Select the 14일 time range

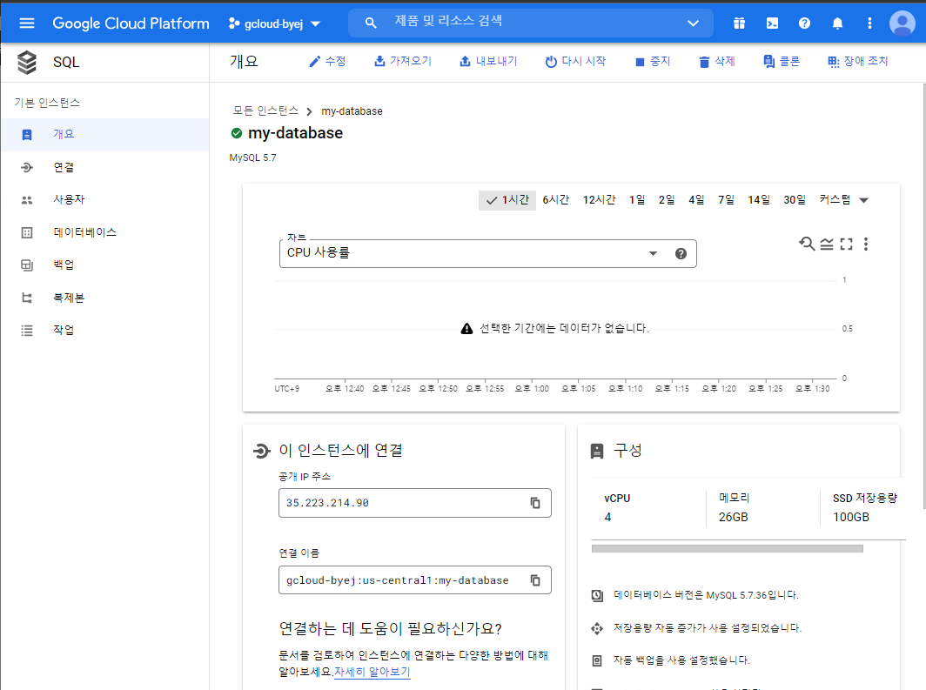[759, 200]
